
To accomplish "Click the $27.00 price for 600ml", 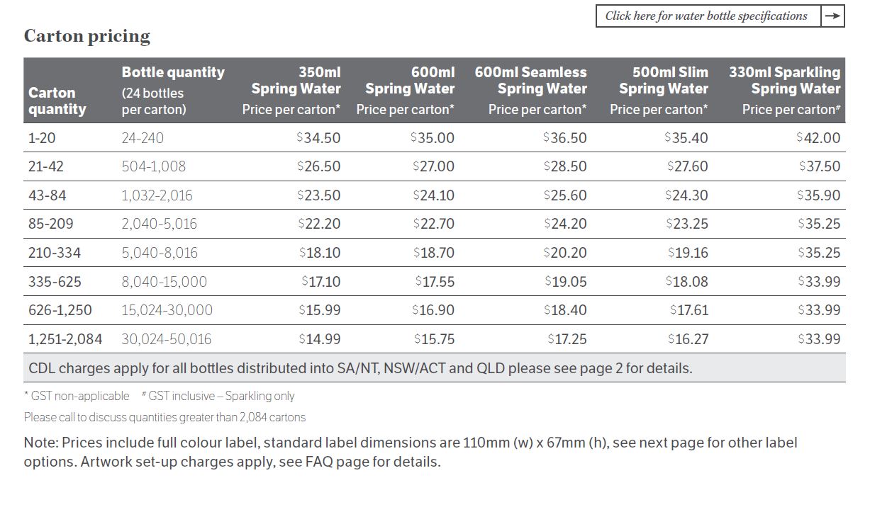I will [x=433, y=166].
